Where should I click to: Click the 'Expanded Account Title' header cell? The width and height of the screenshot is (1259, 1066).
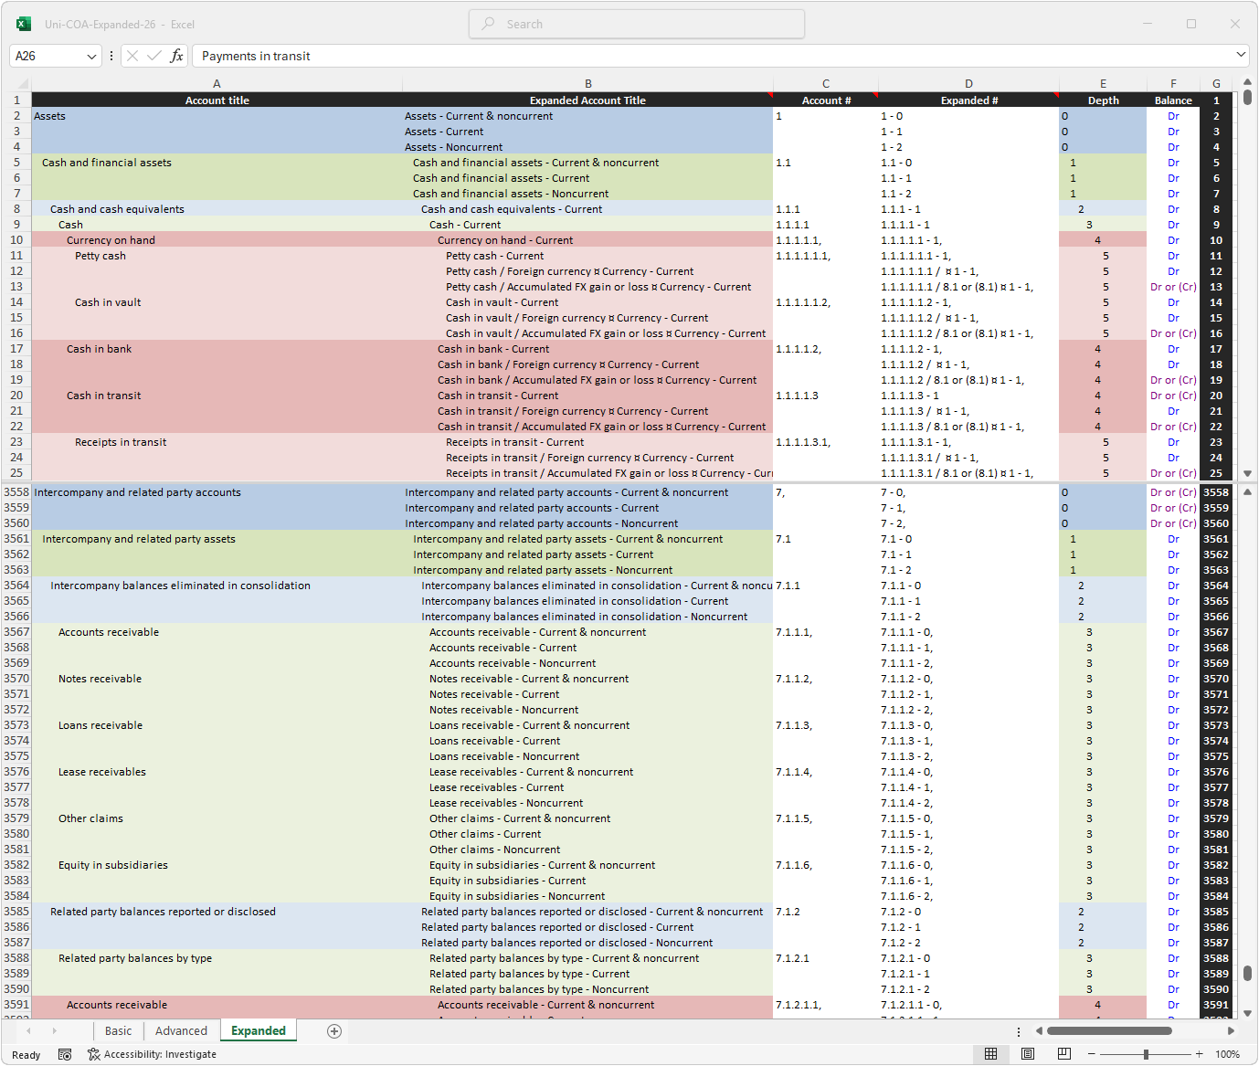point(587,100)
